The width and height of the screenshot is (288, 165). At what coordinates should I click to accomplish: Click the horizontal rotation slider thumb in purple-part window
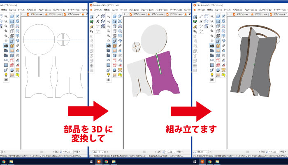pos(144,152)
